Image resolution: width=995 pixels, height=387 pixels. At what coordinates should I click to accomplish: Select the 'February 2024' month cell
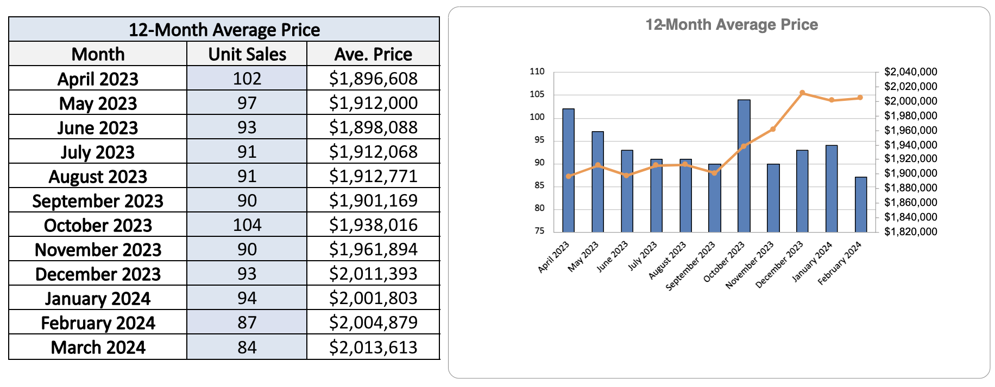click(x=98, y=322)
